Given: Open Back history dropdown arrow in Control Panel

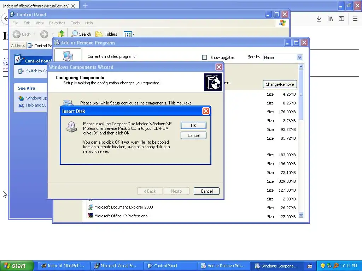Looking at the screenshot, I should point(34,34).
